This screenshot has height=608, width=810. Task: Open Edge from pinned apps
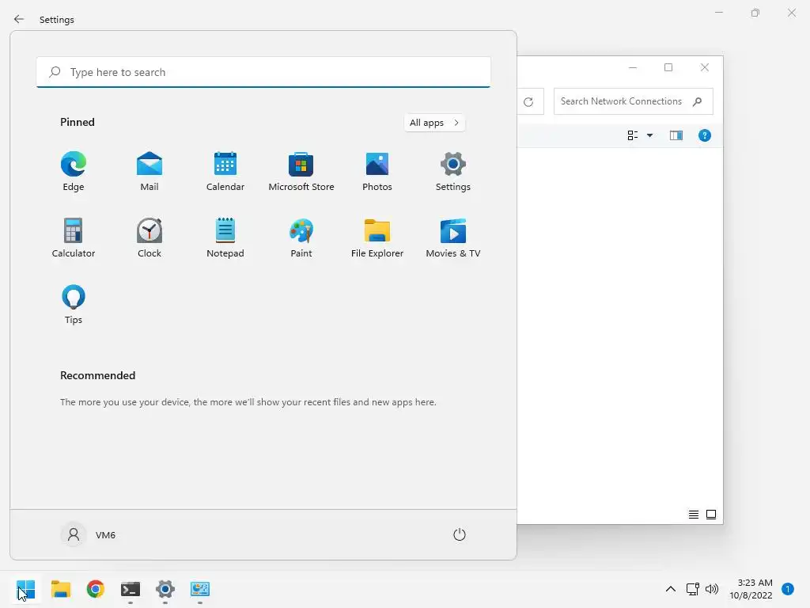click(74, 172)
